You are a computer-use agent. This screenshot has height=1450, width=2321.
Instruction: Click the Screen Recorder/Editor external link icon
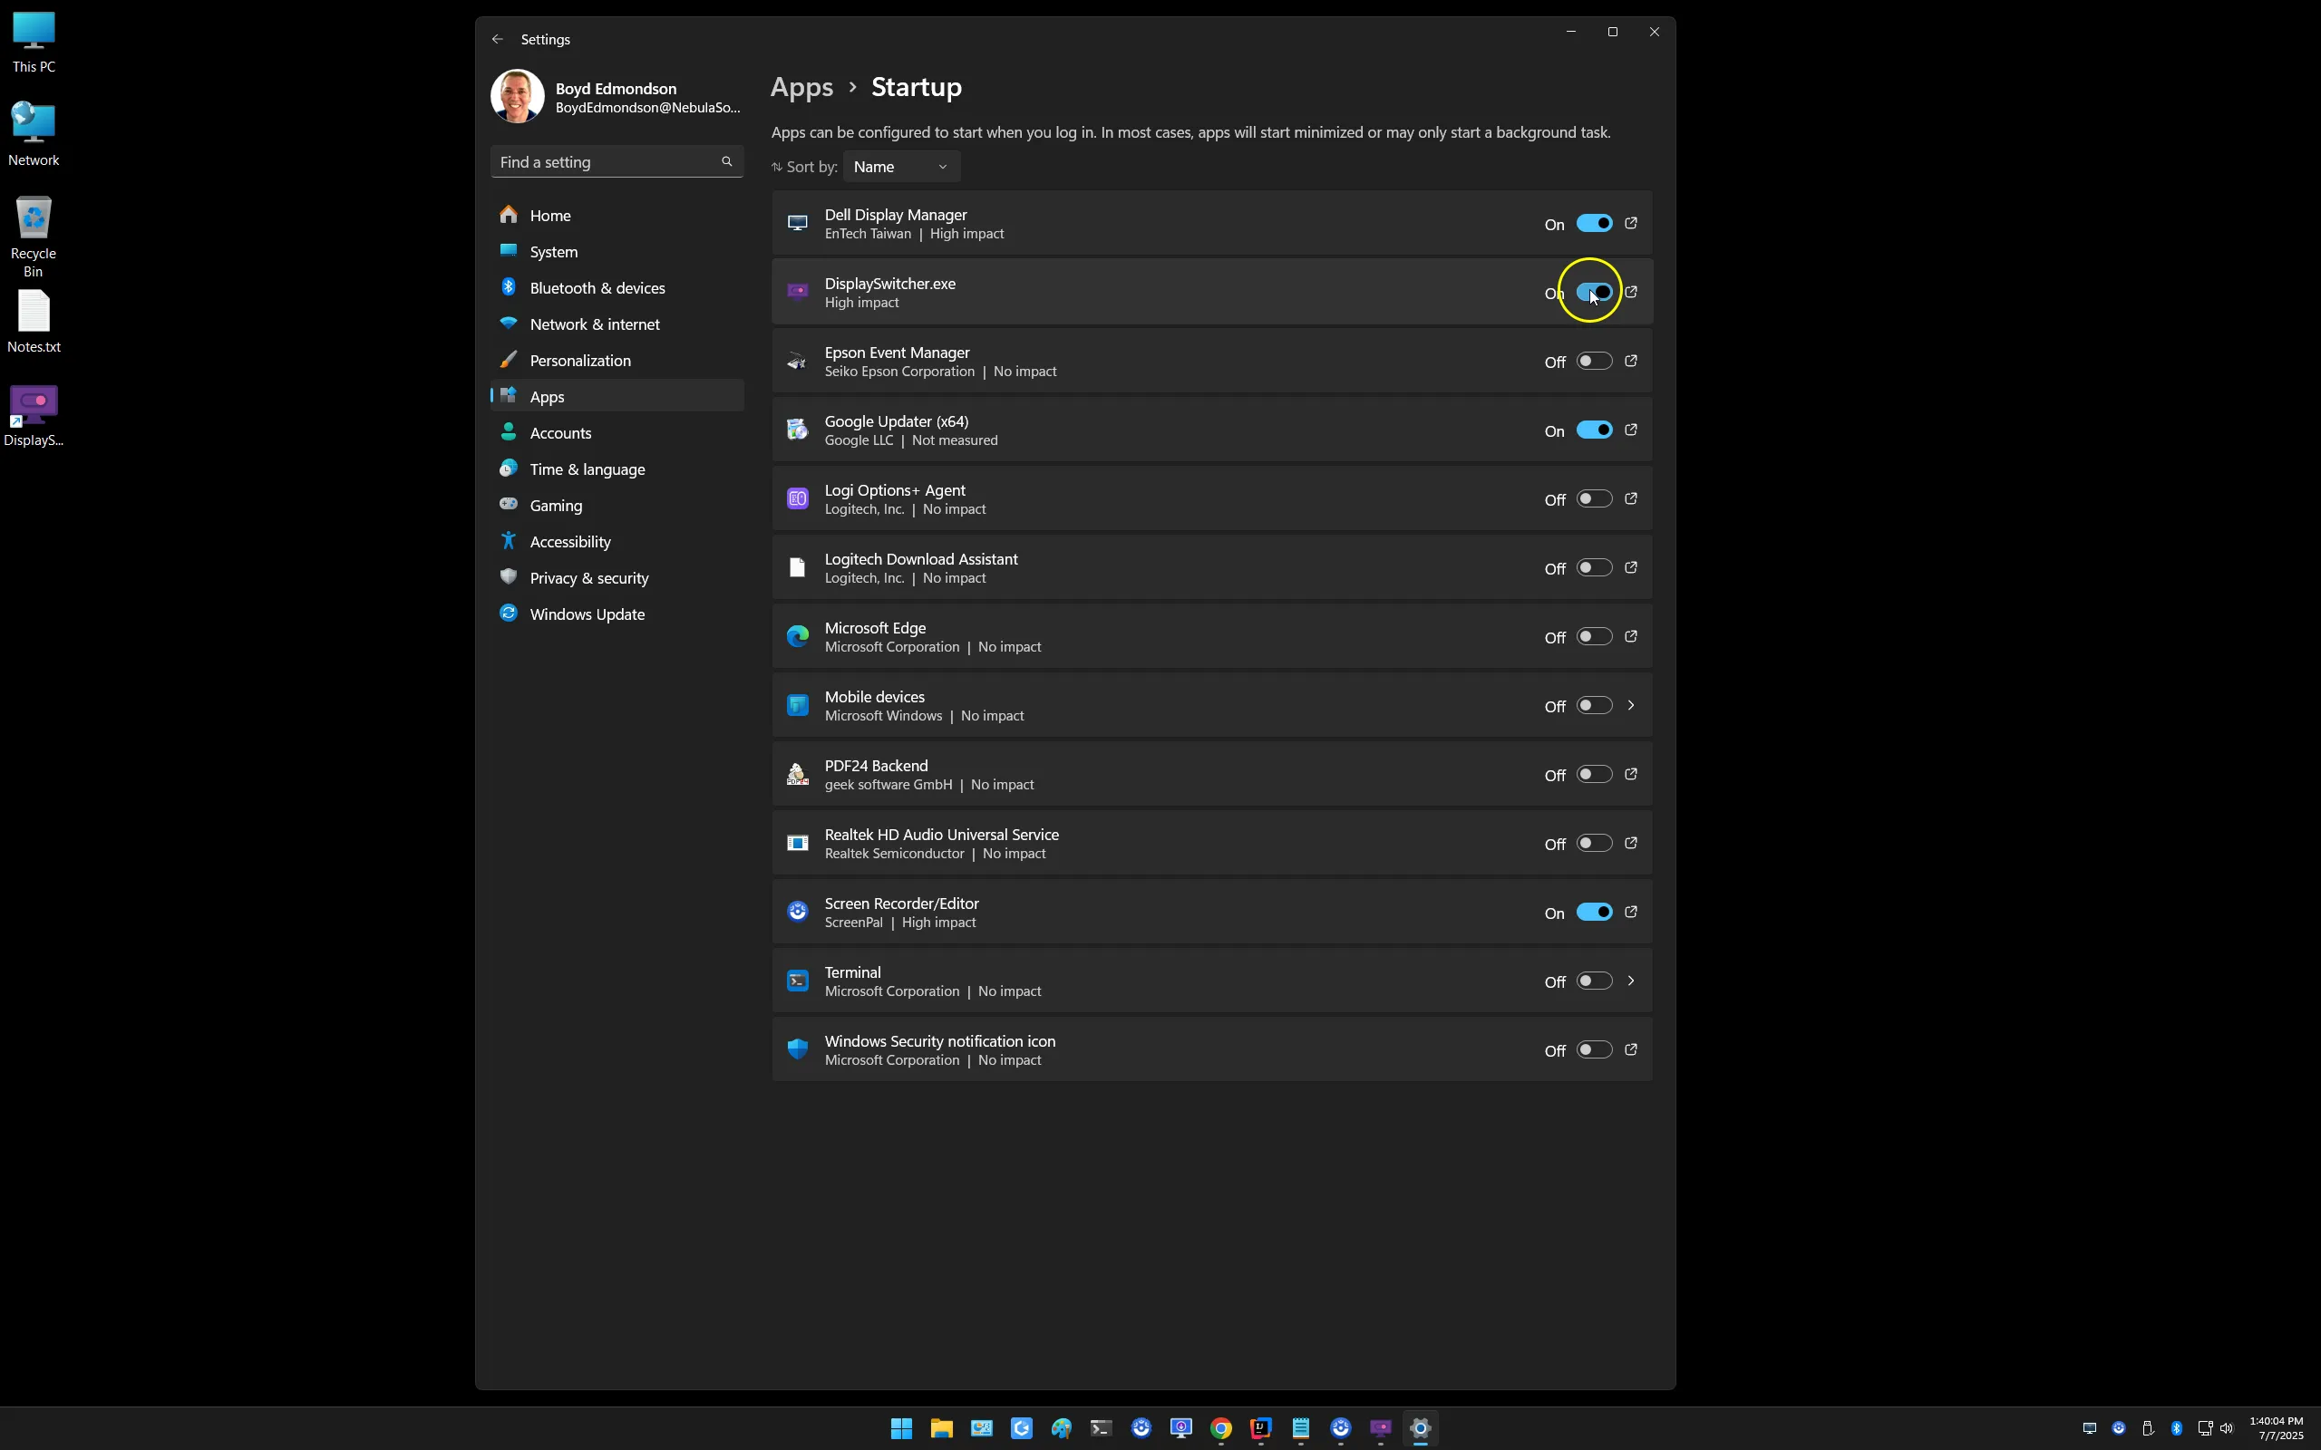coord(1630,912)
